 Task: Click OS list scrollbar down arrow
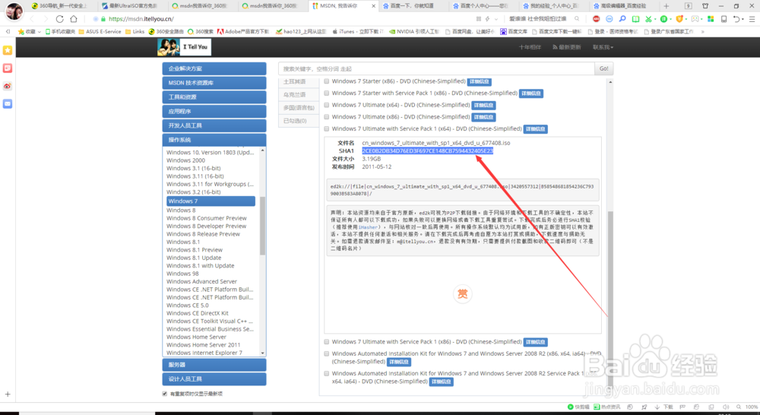(263, 353)
